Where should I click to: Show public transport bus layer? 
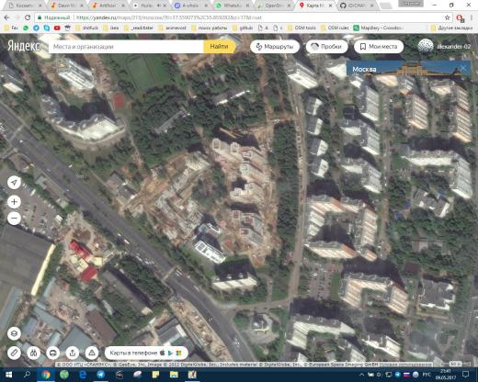click(52, 353)
